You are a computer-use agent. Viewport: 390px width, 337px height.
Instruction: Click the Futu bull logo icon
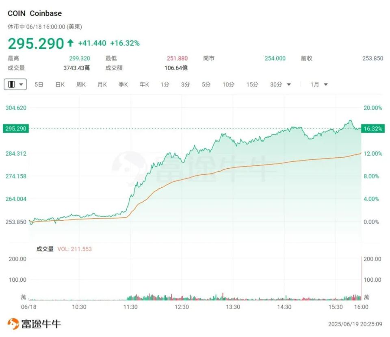[13, 324]
